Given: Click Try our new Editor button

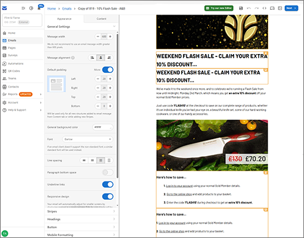Looking at the screenshot, I should [x=219, y=8].
